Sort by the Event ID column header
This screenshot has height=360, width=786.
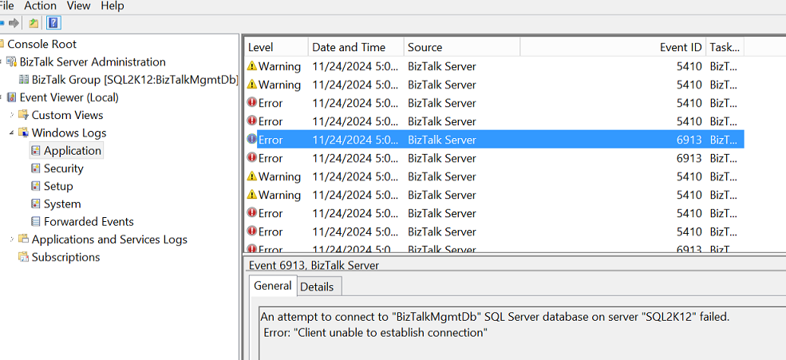click(x=613, y=47)
